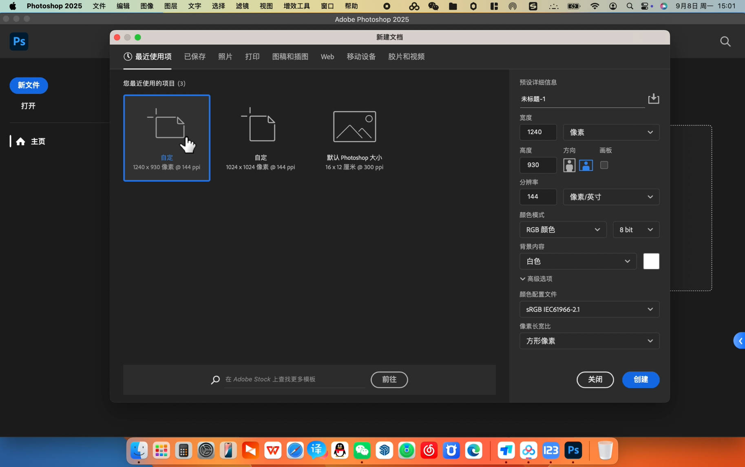Click the Photoshop icon in the dock

point(573,450)
